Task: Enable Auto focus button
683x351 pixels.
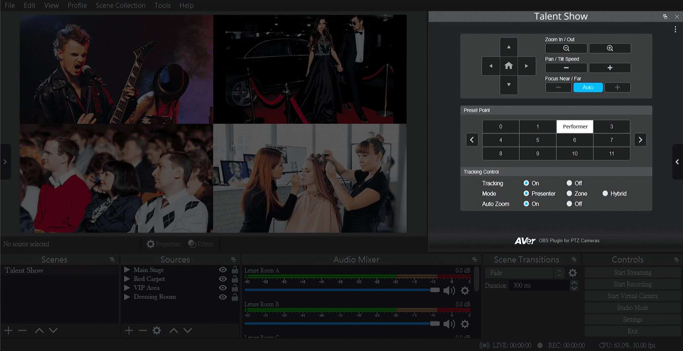Action: pyautogui.click(x=588, y=87)
